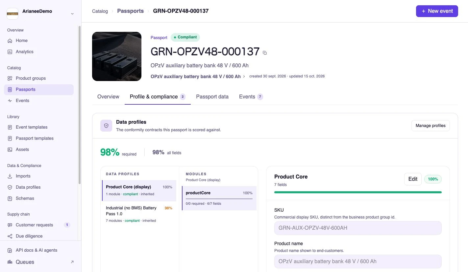Open the ArianeDemo workspace switcher chevron
The image size is (468, 272).
72,14
